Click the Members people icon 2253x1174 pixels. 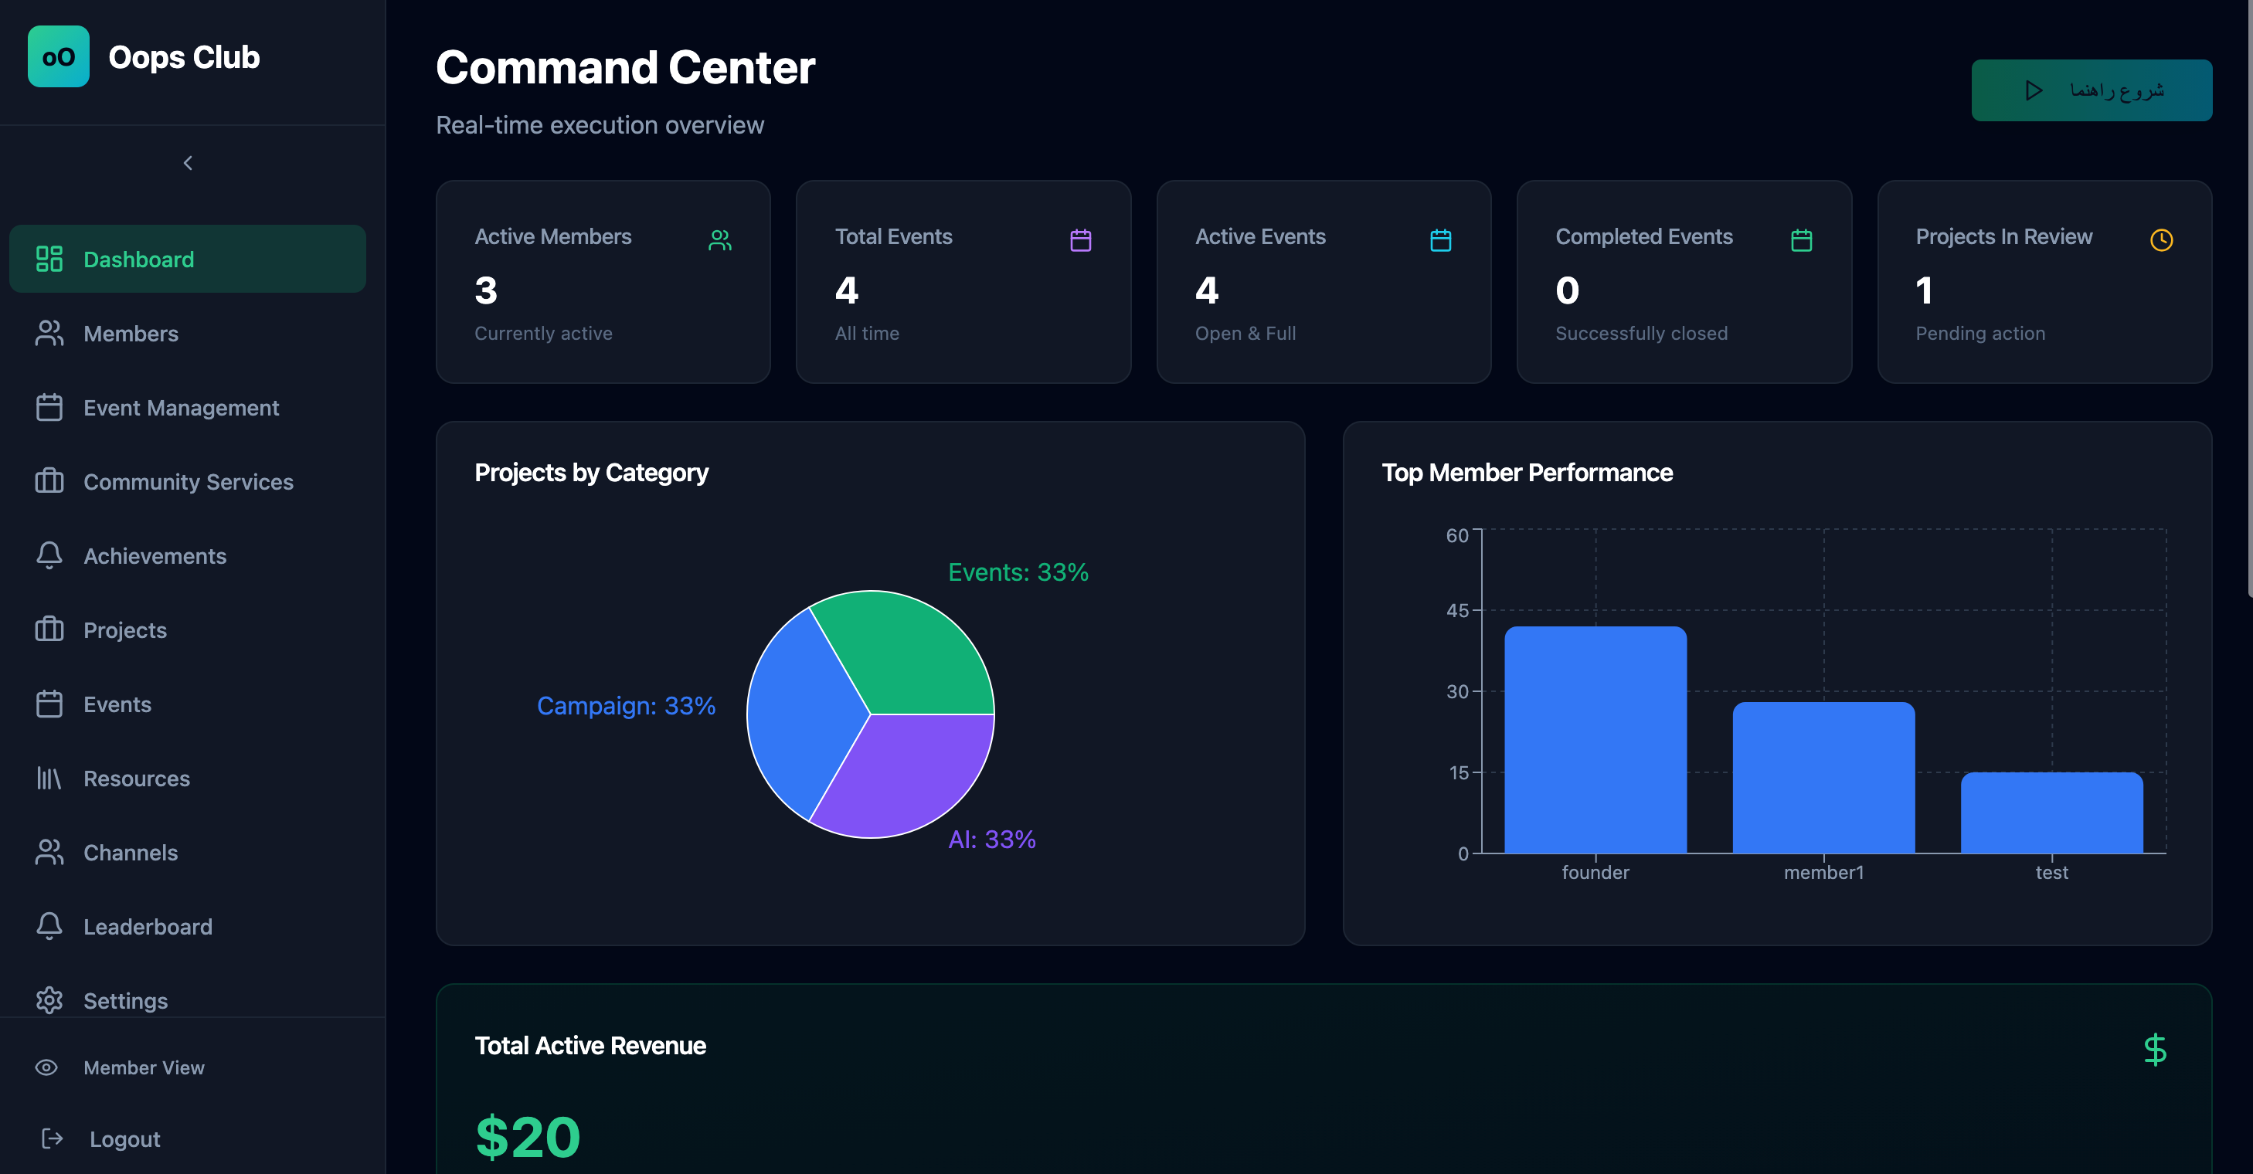click(49, 333)
